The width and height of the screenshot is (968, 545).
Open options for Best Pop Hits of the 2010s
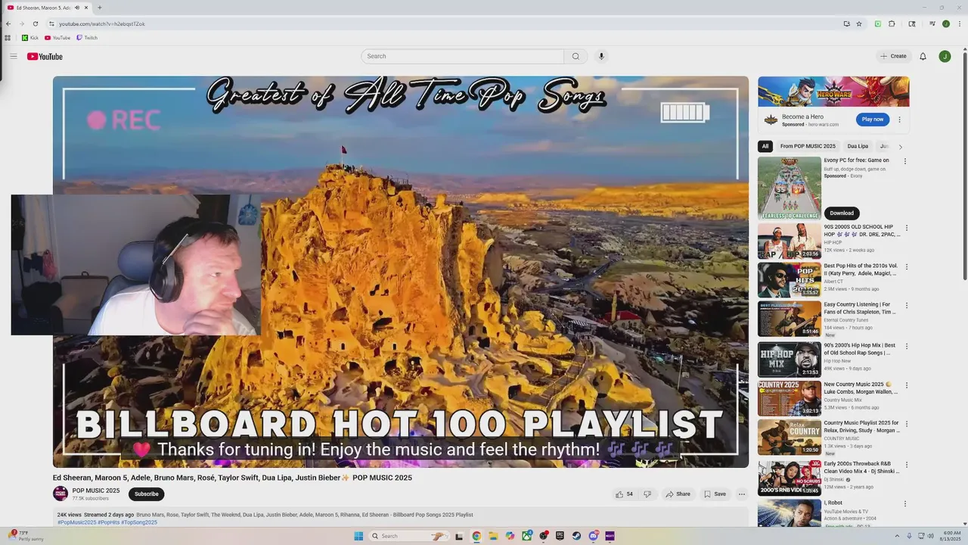(907, 266)
